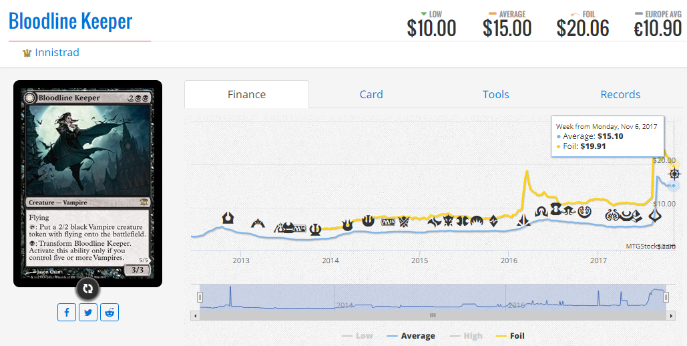Click the Bloodline Keeper card image
This screenshot has width=687, height=346.
tap(88, 184)
